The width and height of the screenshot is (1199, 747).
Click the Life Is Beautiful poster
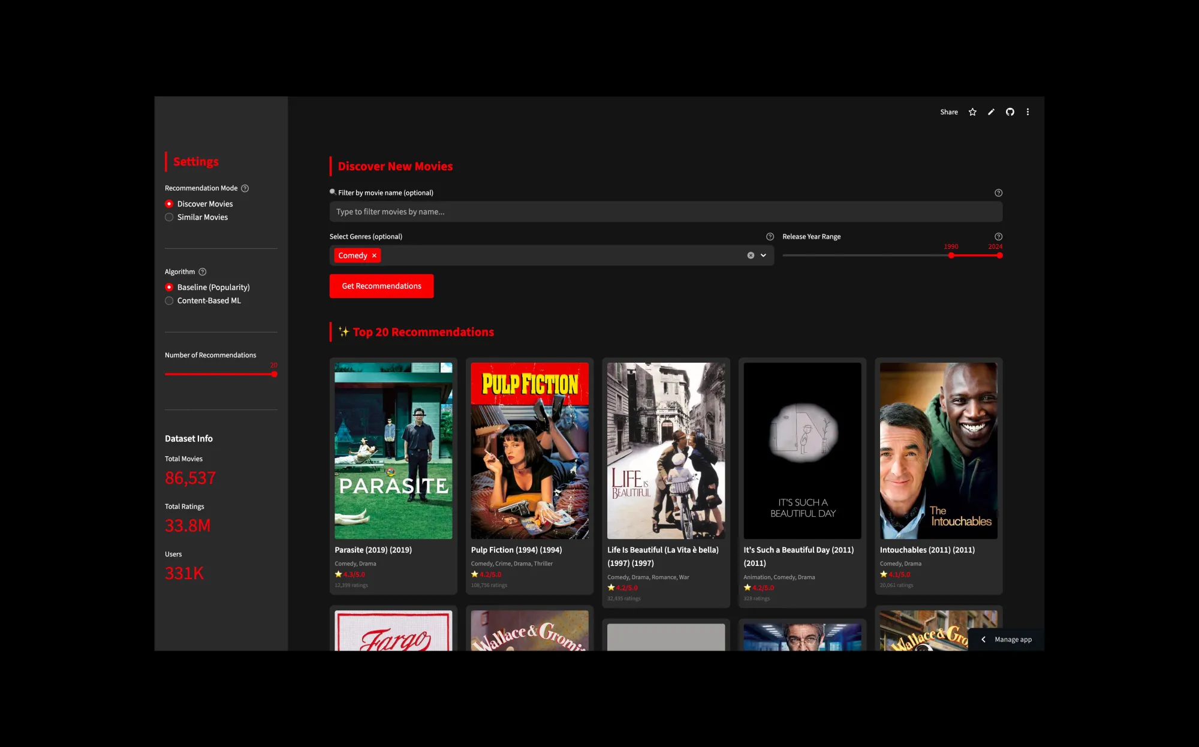click(666, 451)
